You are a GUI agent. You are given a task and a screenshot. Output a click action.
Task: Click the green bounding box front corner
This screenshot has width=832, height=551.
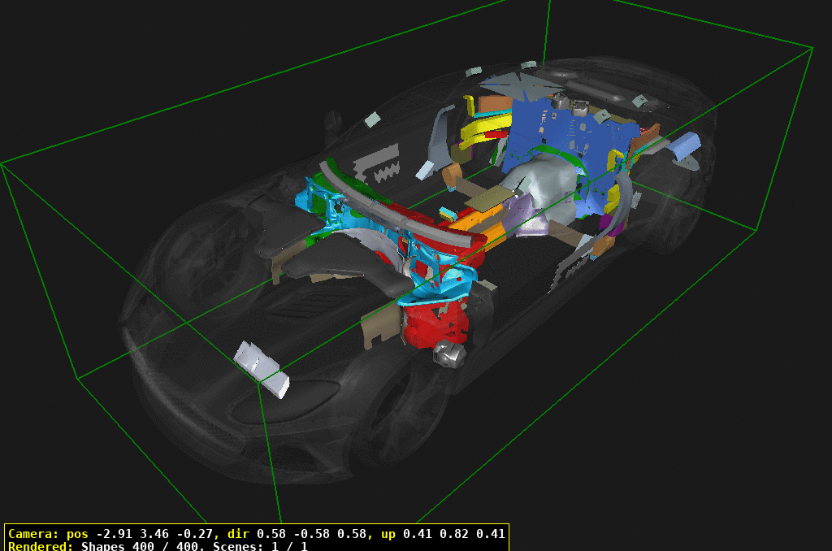(x=259, y=384)
